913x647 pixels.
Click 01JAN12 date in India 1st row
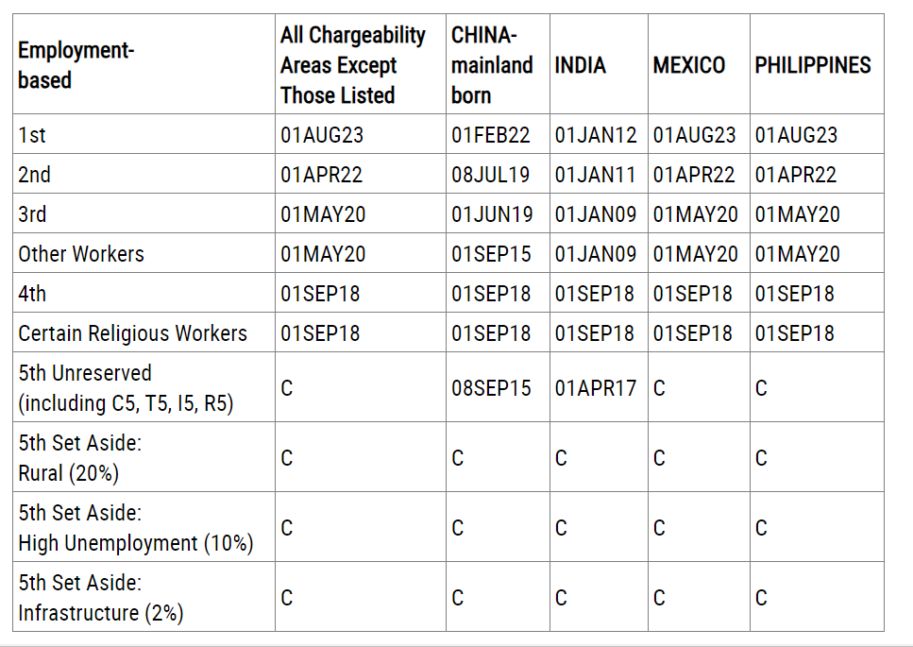[x=596, y=134]
